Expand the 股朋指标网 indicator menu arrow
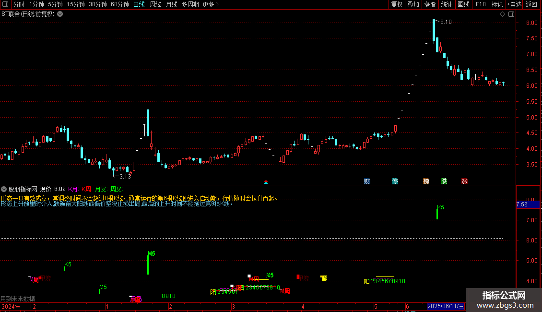The height and width of the screenshot is (312, 542). pyautogui.click(x=4, y=189)
